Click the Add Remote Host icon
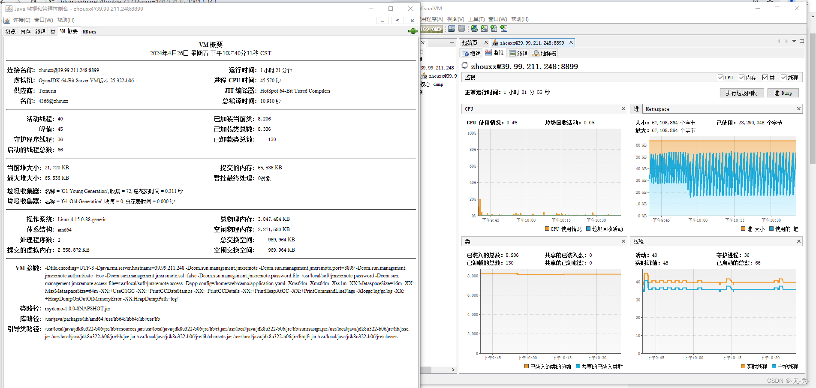The image size is (816, 388). click(474, 29)
